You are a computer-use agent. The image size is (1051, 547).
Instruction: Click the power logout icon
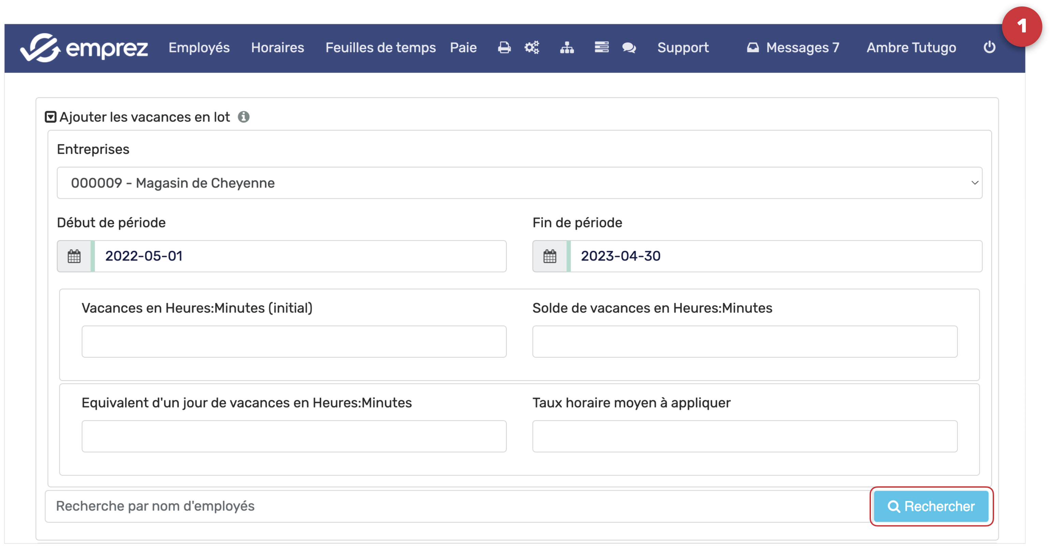[989, 47]
